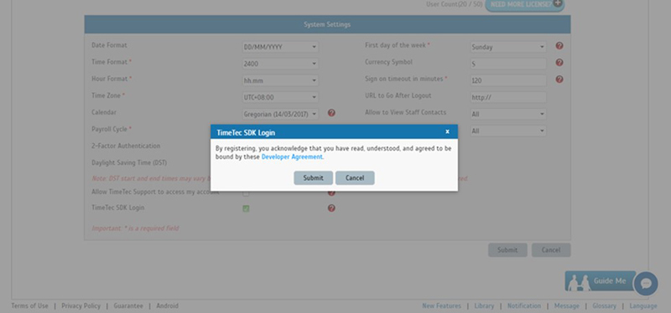This screenshot has height=313, width=671.
Task: Open the Privacy Policy link
Action: [x=81, y=305]
